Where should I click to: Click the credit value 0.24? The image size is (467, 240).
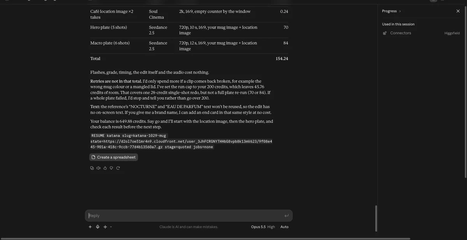click(x=284, y=12)
